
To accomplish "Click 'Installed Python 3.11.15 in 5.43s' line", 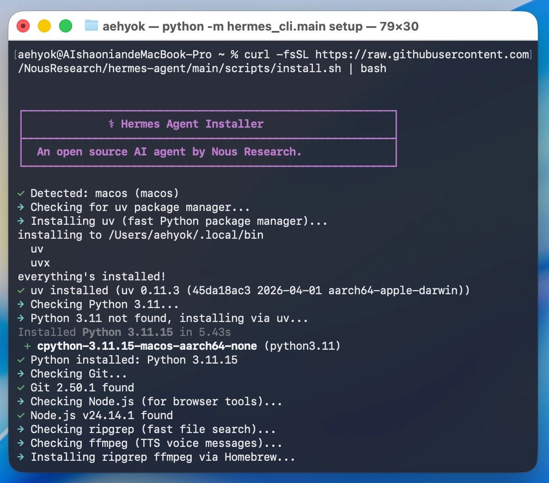I will [x=124, y=332].
